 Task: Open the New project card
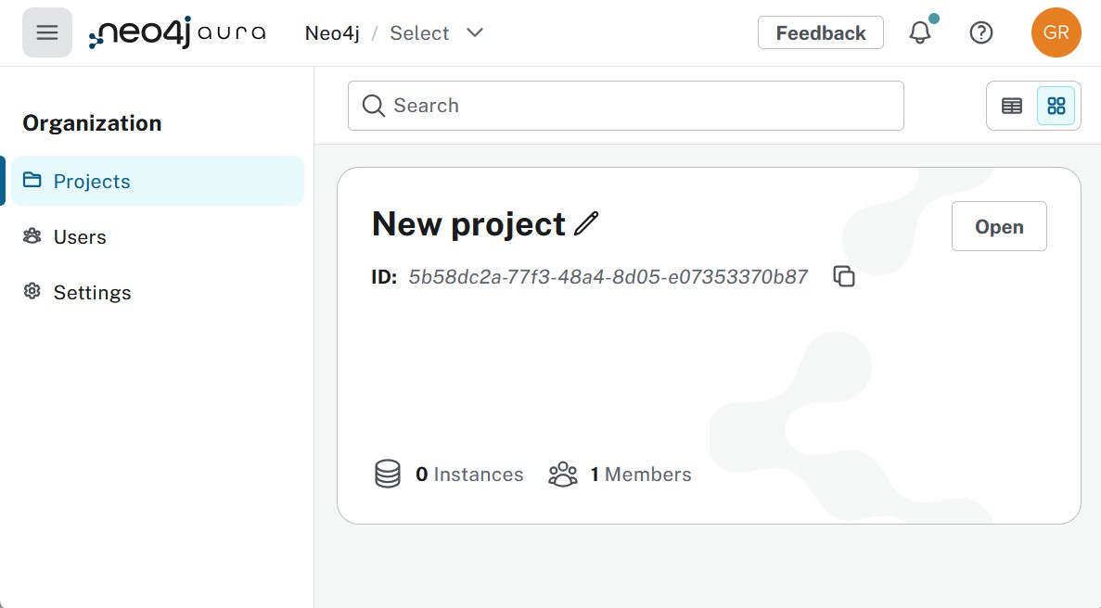999,227
